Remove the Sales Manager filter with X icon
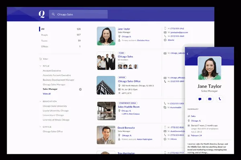 tap(80, 89)
